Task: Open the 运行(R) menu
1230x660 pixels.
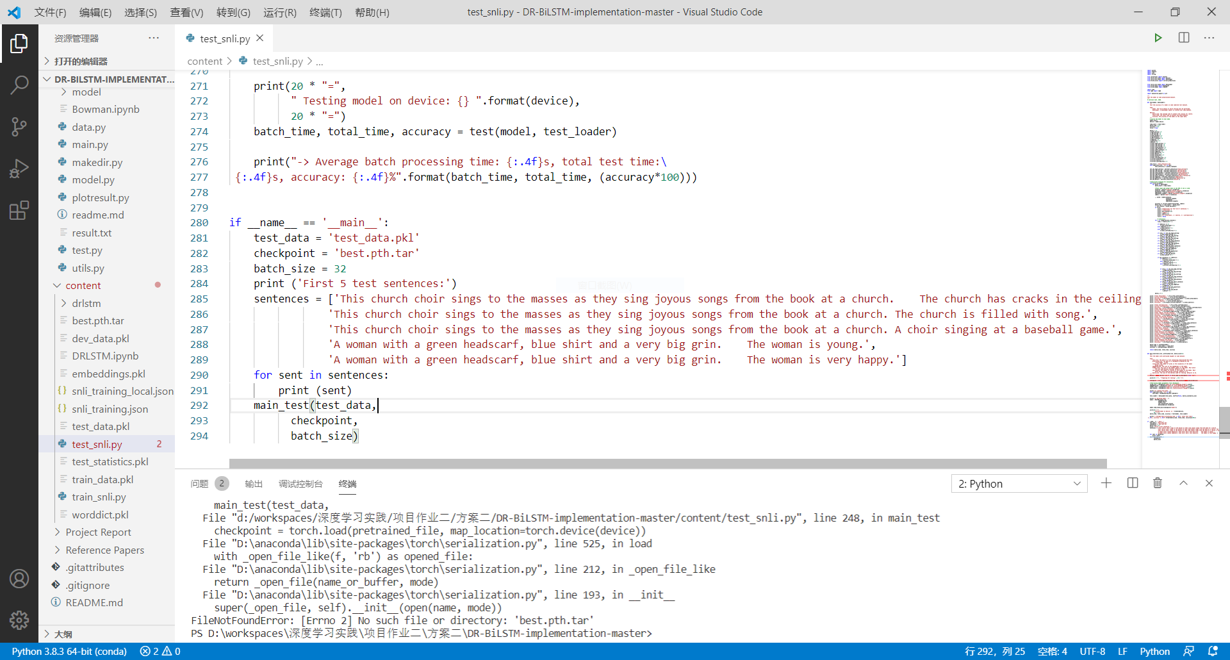Action: pyautogui.click(x=280, y=12)
